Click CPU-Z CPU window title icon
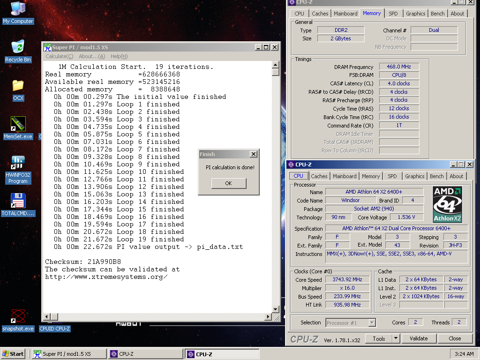This screenshot has width=480, height=360. 291,165
